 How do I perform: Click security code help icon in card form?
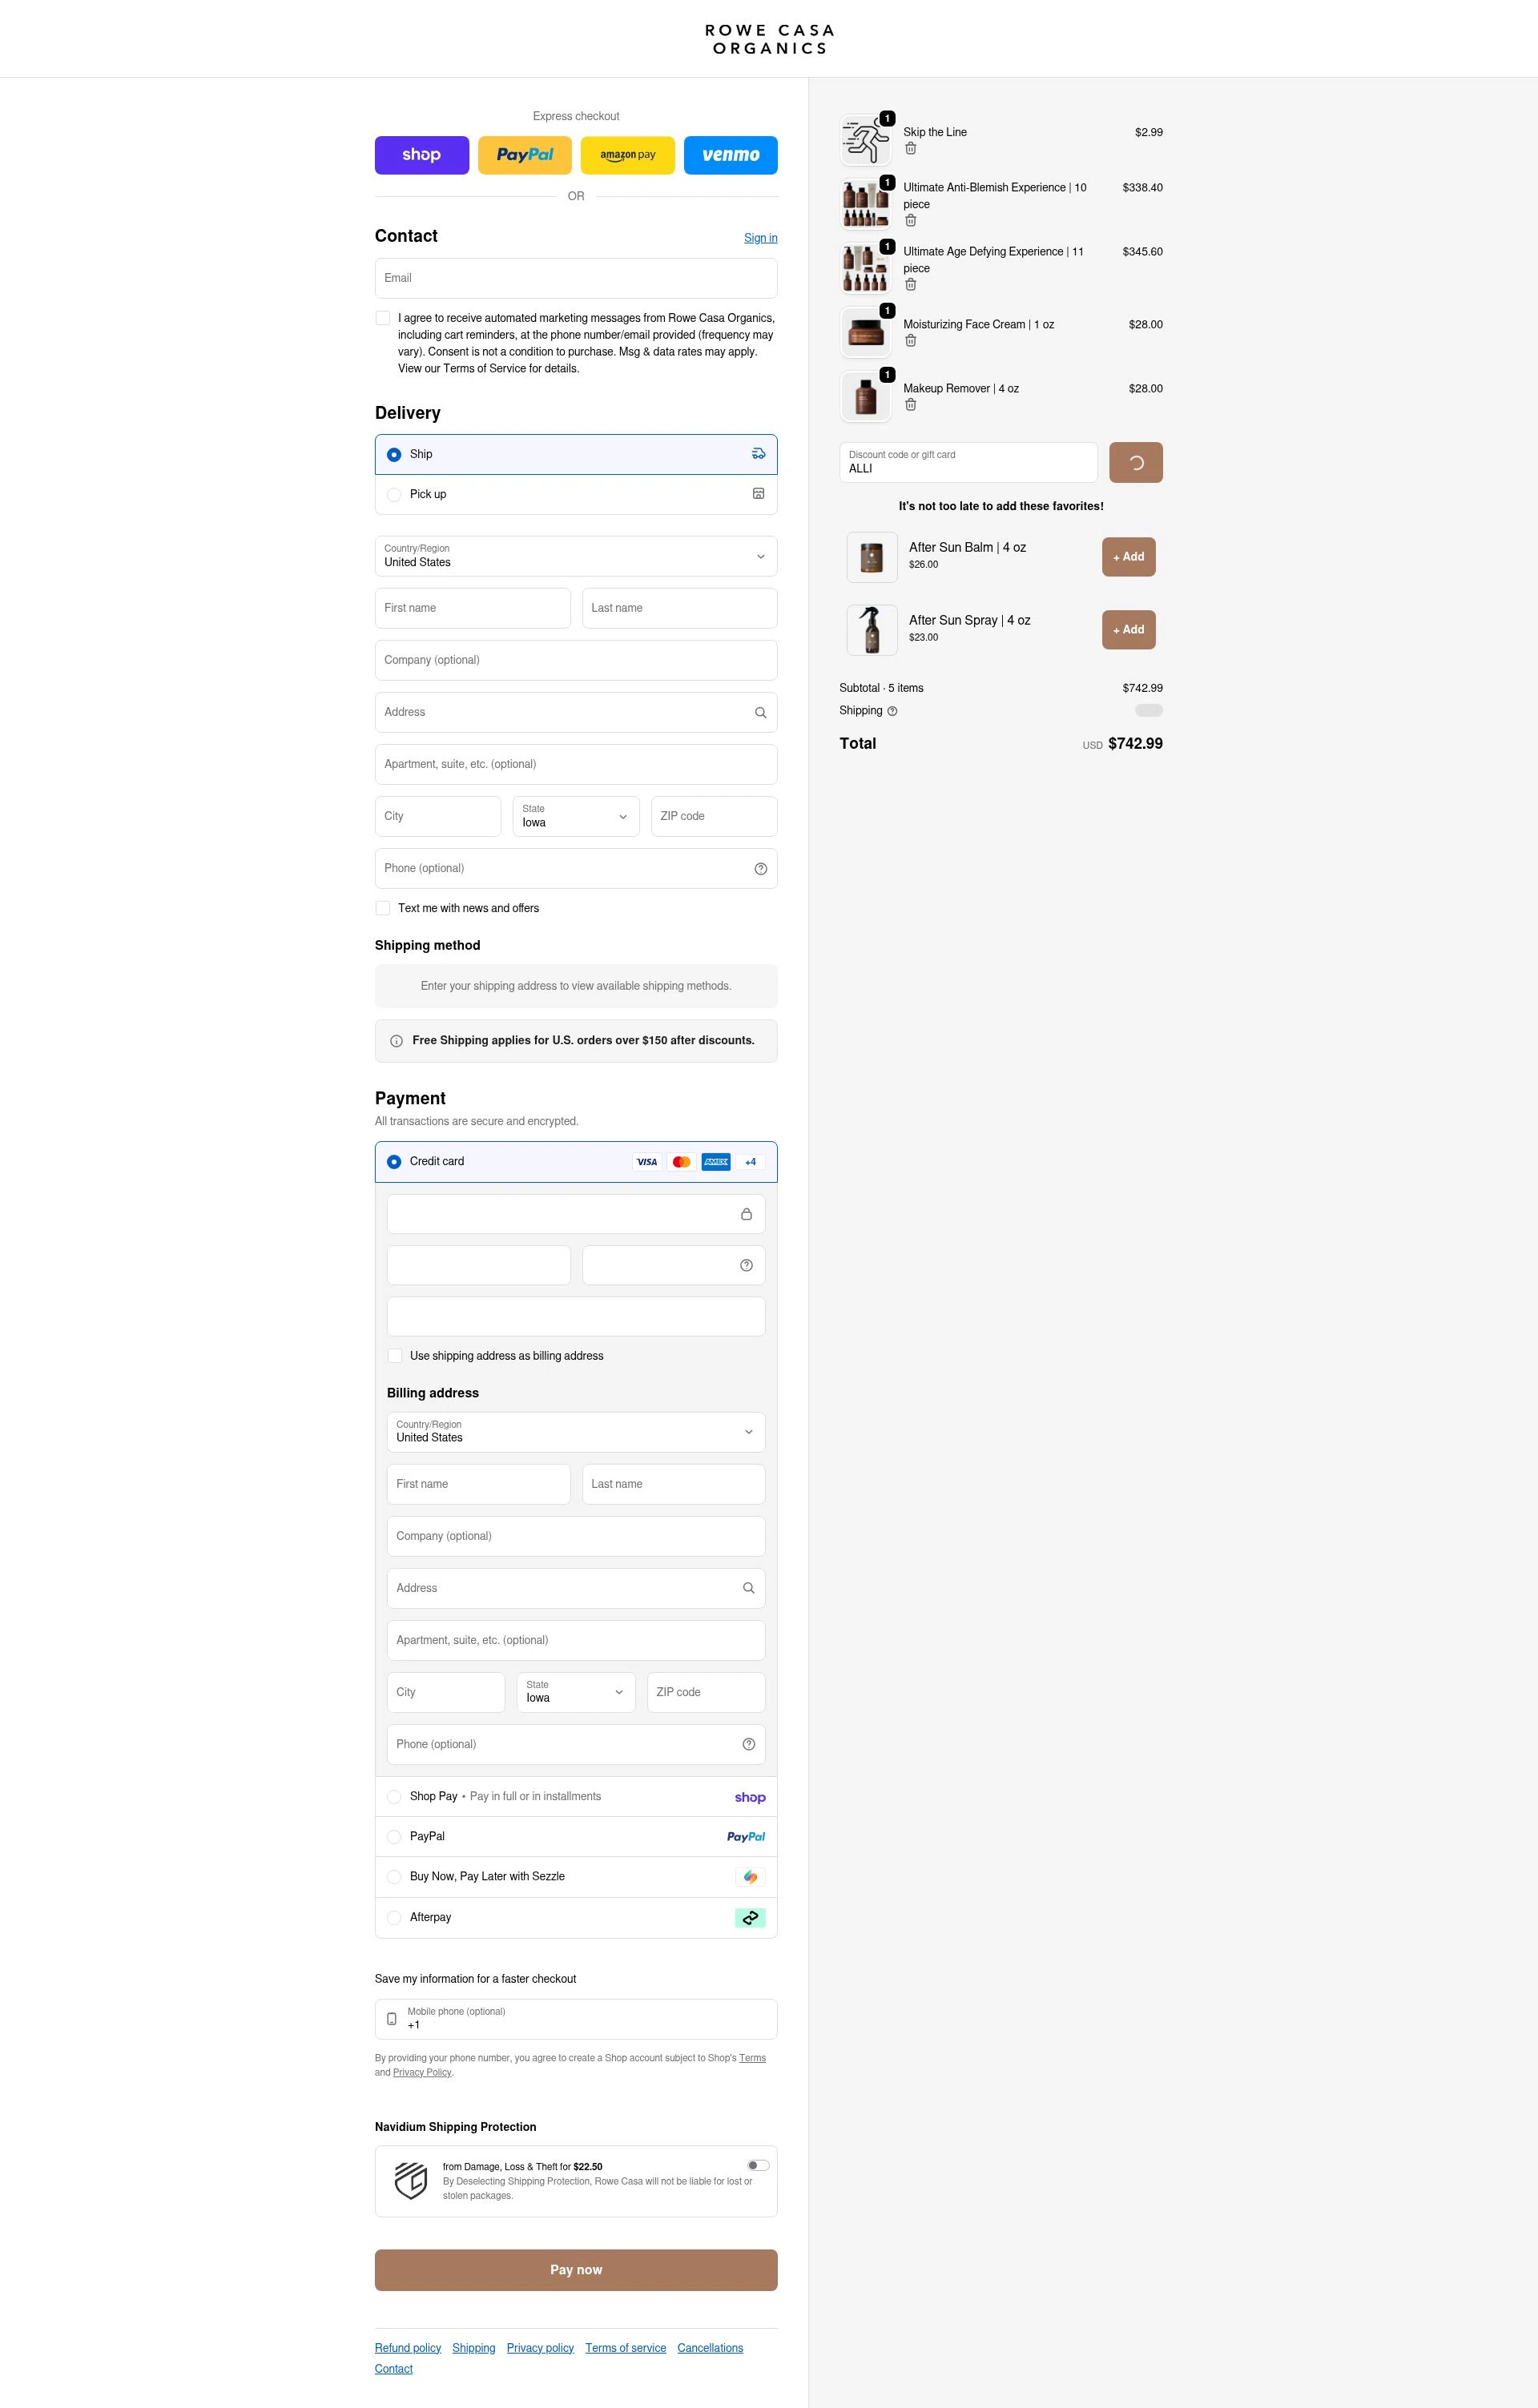pyautogui.click(x=746, y=1266)
